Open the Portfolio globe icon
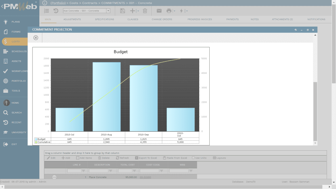This screenshot has width=336, height=189. click(6, 81)
